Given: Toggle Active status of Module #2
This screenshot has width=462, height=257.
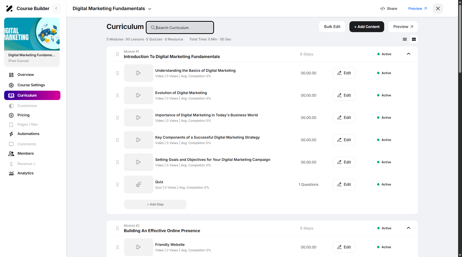Looking at the screenshot, I should click(x=384, y=228).
